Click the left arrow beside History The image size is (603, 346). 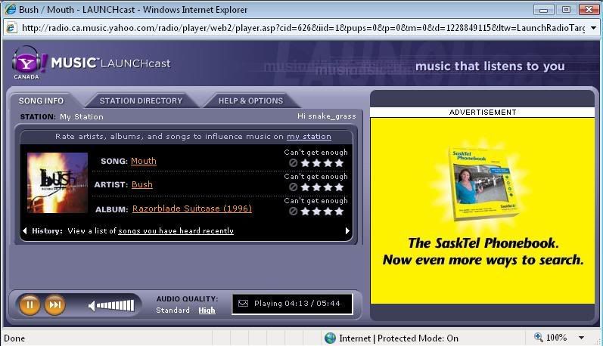point(25,231)
